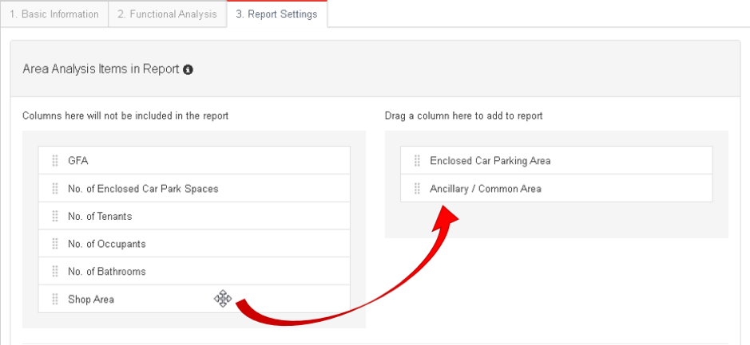Click the Shop Area list item
750x345 pixels.
coord(194,299)
